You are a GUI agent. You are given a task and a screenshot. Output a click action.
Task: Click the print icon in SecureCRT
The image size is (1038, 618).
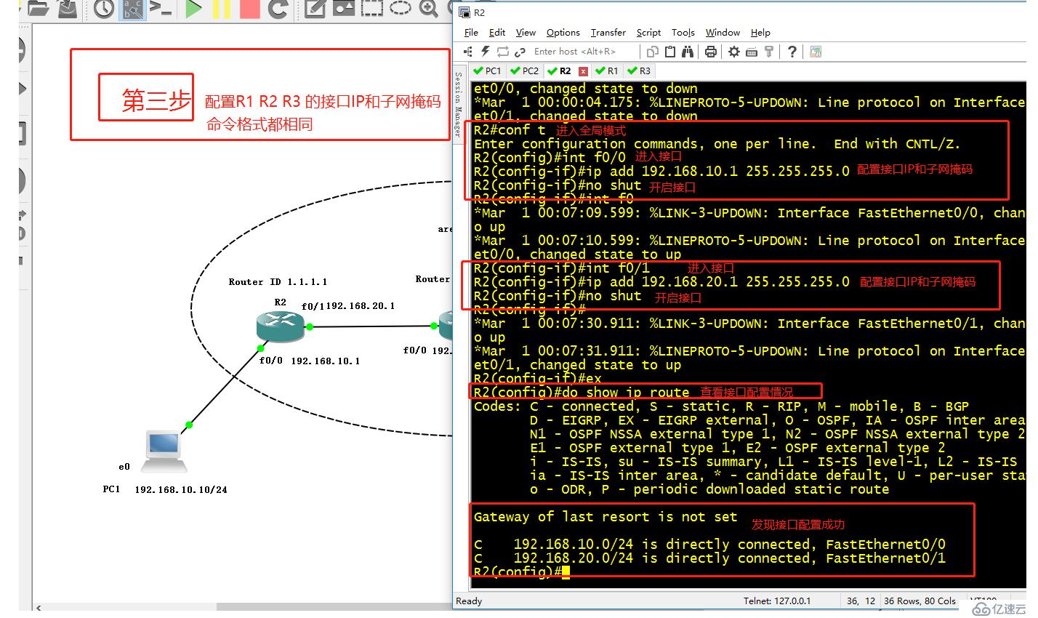711,52
